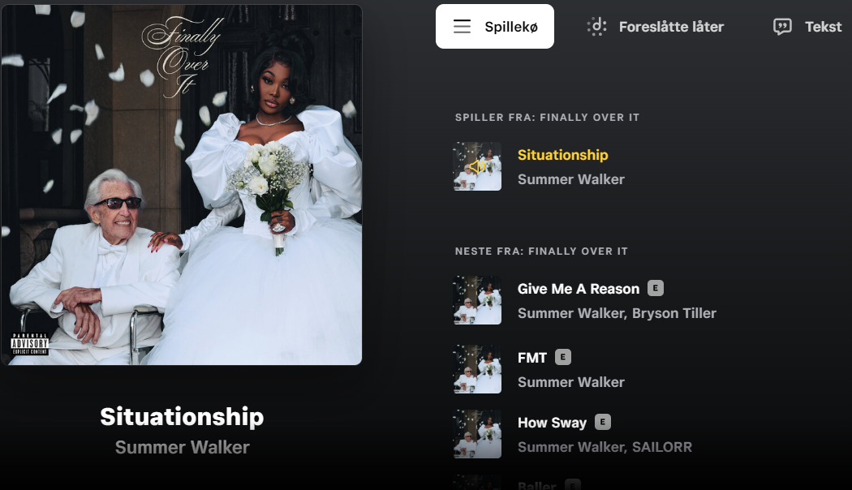Open artist Bryson Tiller link
Image resolution: width=852 pixels, height=490 pixels.
[x=674, y=313]
